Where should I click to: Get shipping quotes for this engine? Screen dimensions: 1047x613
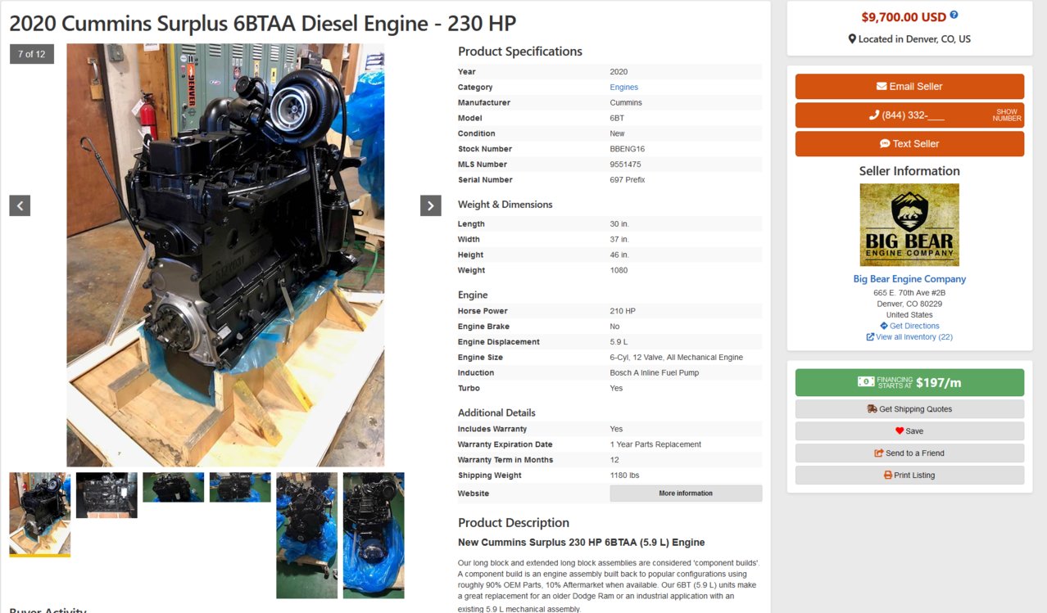pos(909,409)
